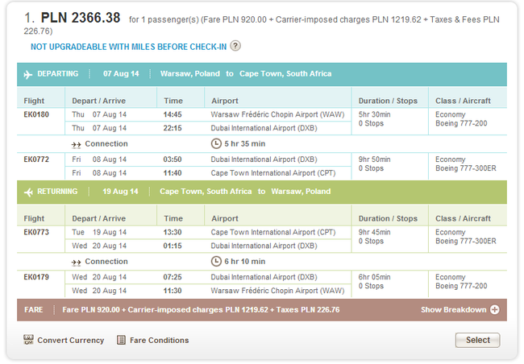This screenshot has height=364, width=524.
Task: View the Fare Conditions link
Action: 160,340
